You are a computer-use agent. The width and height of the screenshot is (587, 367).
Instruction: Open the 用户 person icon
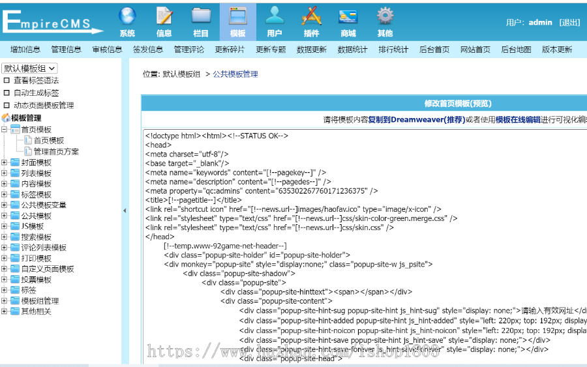click(275, 16)
